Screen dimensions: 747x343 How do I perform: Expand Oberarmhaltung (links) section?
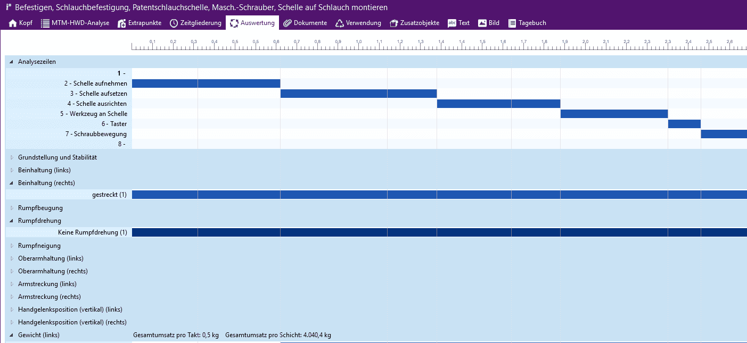tap(11, 258)
